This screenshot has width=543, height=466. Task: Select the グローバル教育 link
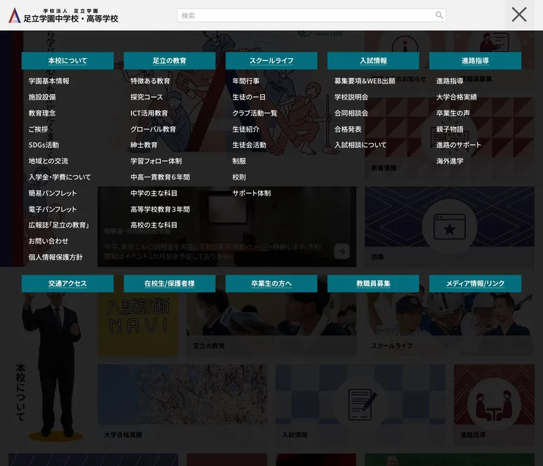pos(153,130)
